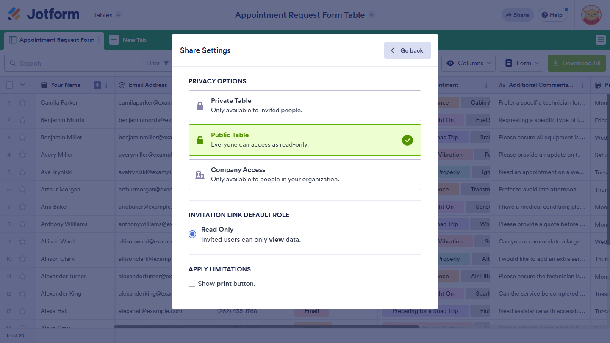
Task: Tick the select-all rows checkbox
Action: (x=9, y=85)
